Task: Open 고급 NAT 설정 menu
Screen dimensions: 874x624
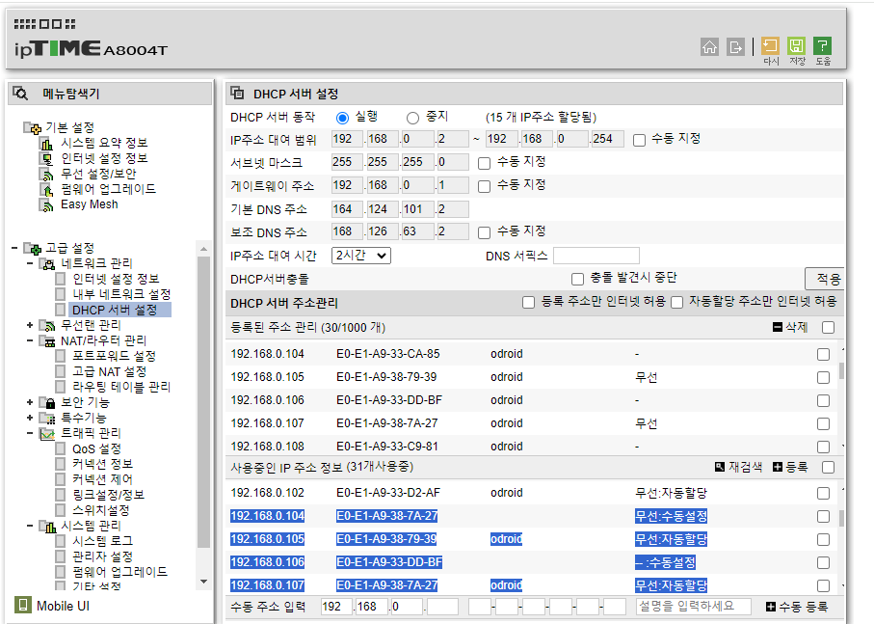Action: click(110, 371)
